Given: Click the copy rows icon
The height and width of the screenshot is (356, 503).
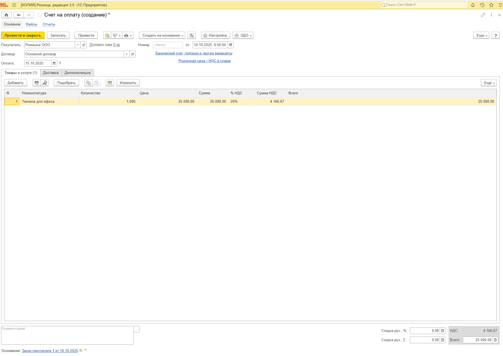Looking at the screenshot, I should pyautogui.click(x=88, y=83).
